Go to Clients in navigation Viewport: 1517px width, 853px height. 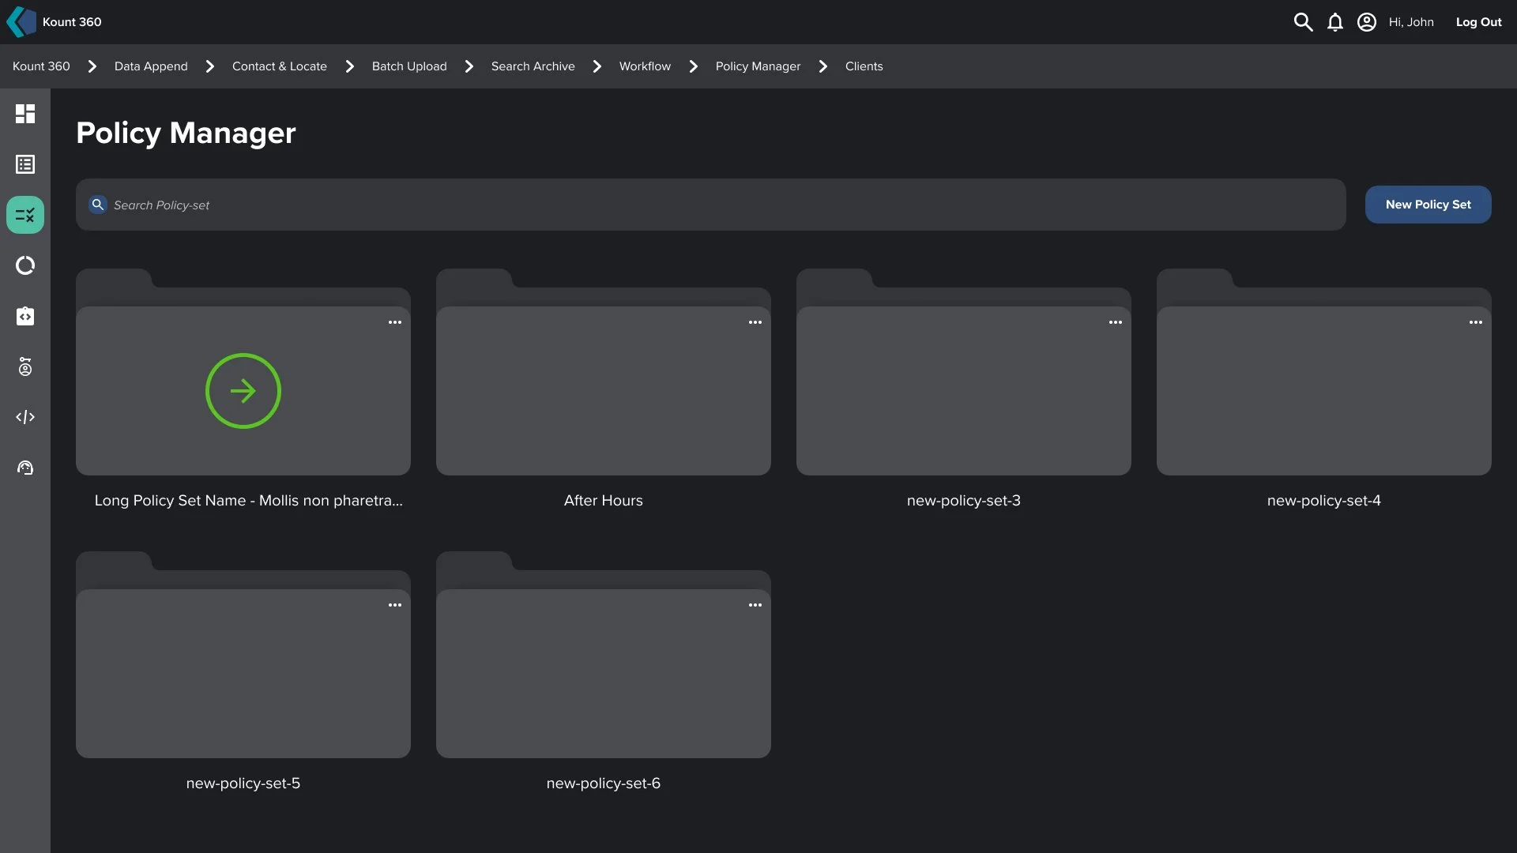[x=864, y=66]
